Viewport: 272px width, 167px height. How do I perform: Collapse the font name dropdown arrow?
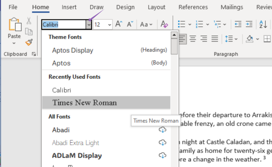[89, 25]
